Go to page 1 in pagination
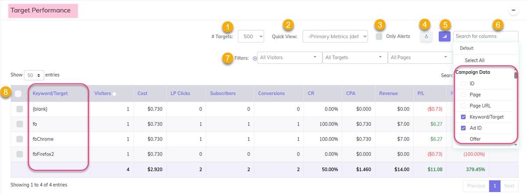The width and height of the screenshot is (527, 194). click(x=495, y=186)
